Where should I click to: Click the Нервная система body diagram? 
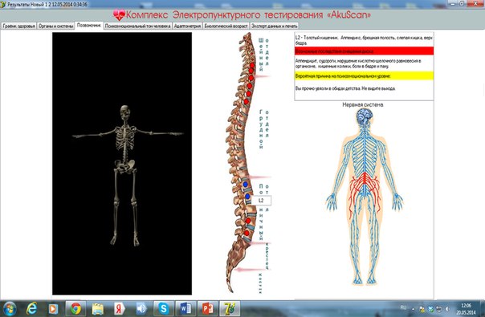pos(364,197)
